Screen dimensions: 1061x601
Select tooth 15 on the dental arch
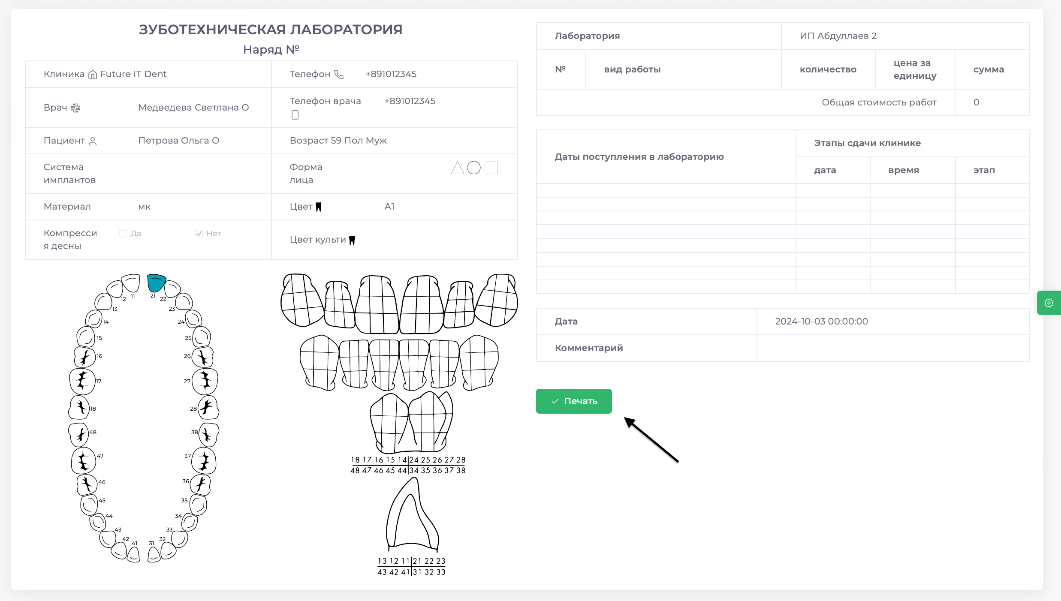[x=86, y=337]
